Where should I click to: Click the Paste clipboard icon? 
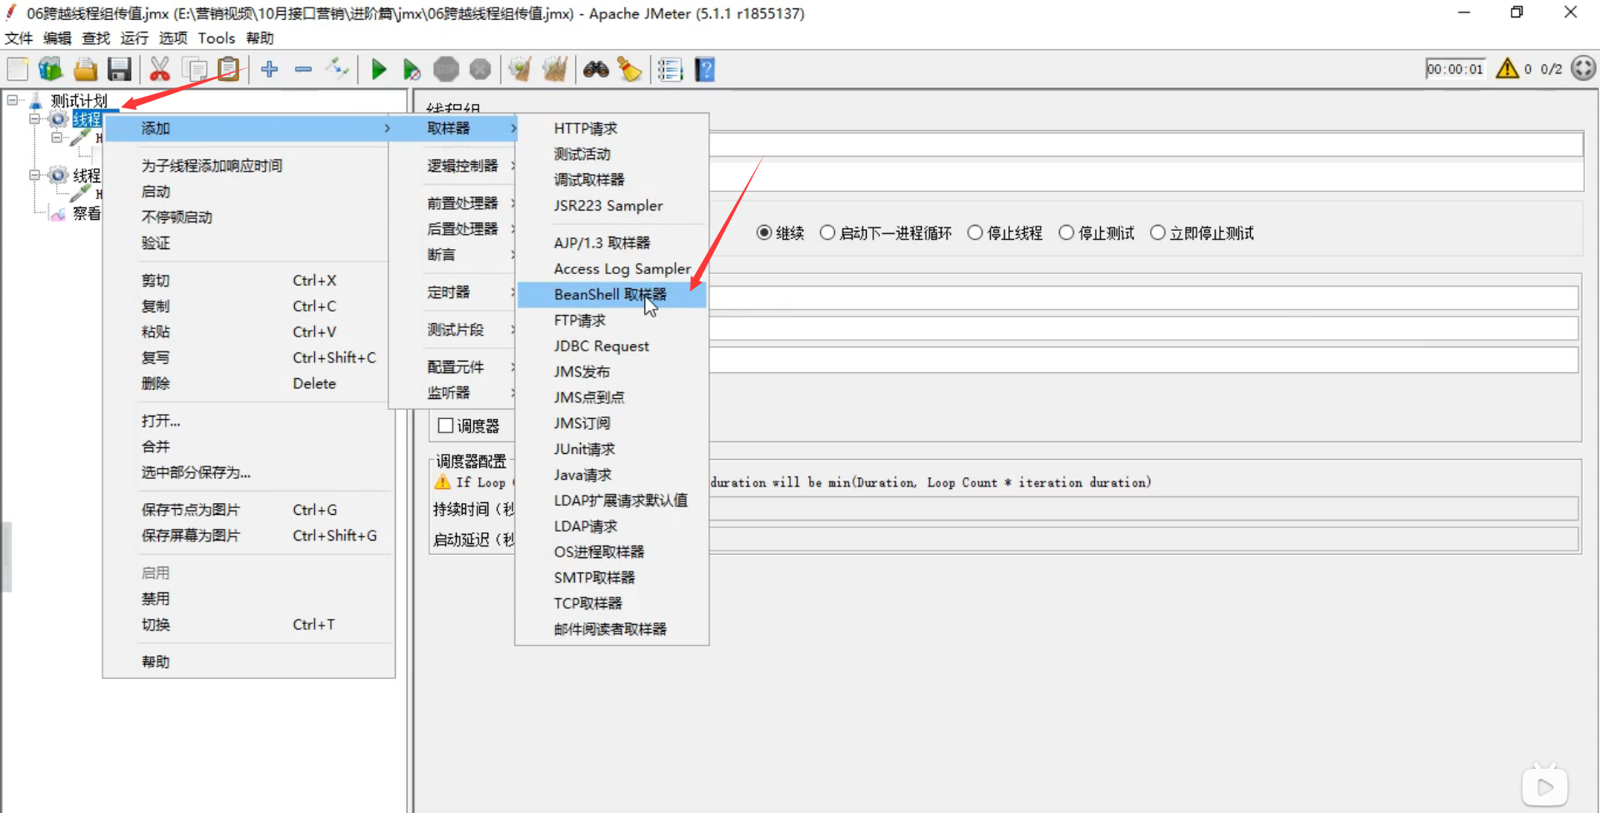[x=228, y=69]
